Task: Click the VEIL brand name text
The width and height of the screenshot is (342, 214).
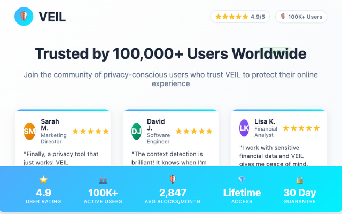Action: point(52,17)
